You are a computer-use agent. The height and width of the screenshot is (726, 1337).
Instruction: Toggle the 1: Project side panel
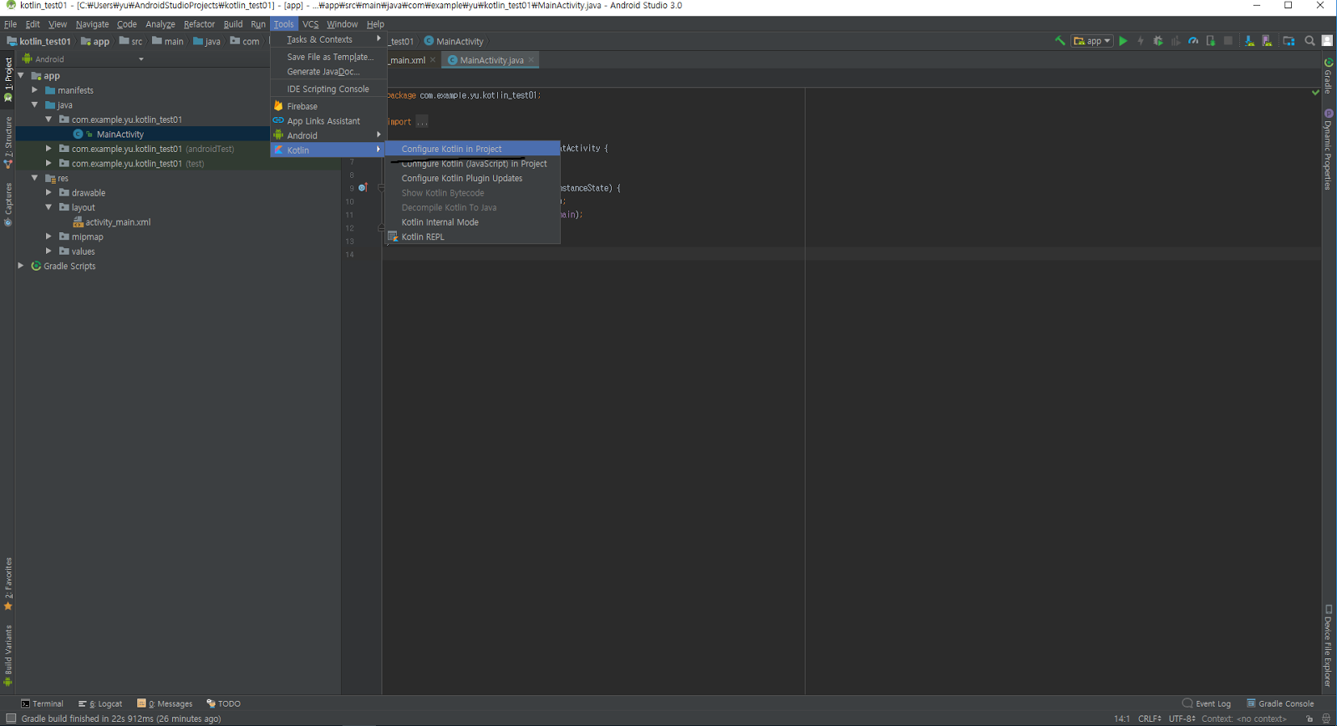click(8, 80)
